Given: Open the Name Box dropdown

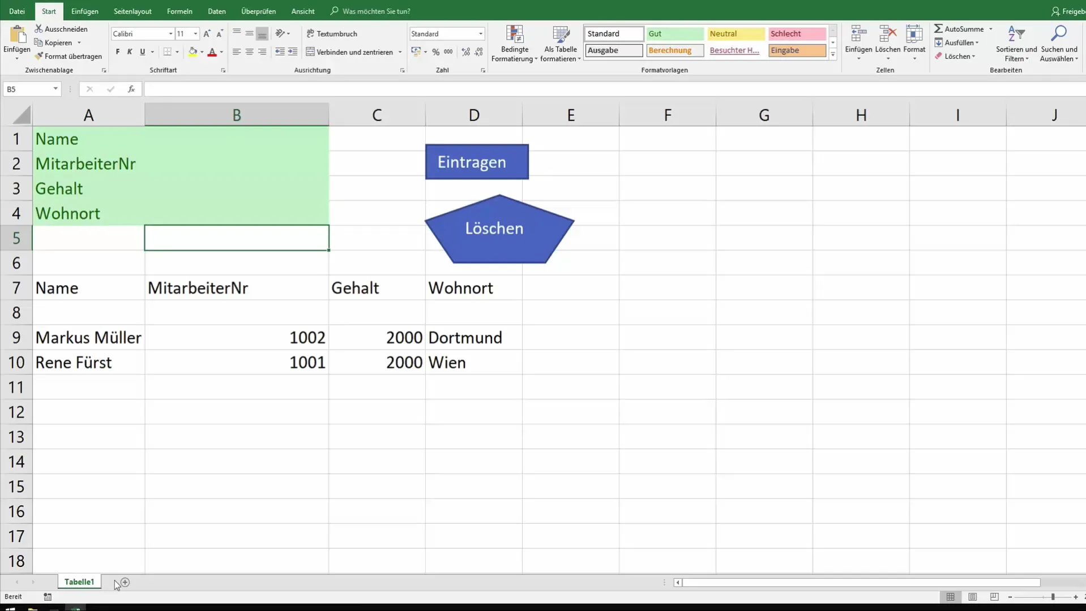Looking at the screenshot, I should [55, 89].
